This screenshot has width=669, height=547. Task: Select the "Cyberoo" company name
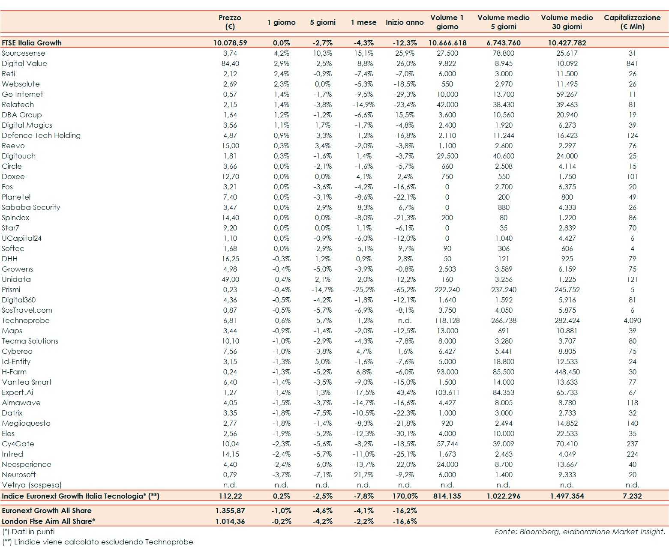[17, 351]
